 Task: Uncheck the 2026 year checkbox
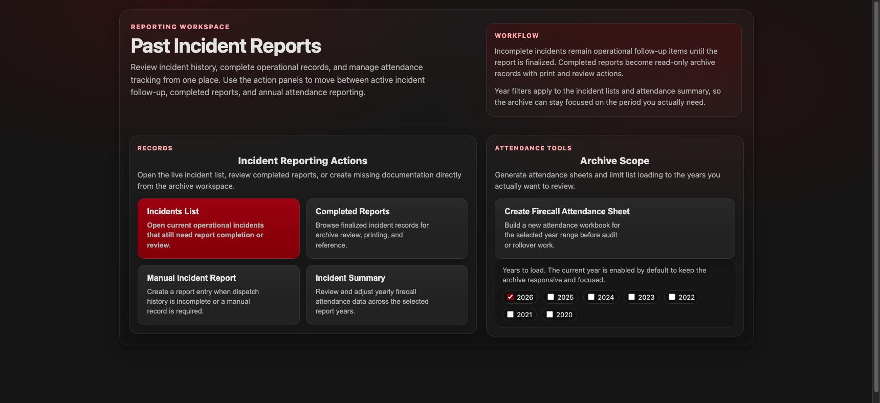(x=510, y=297)
